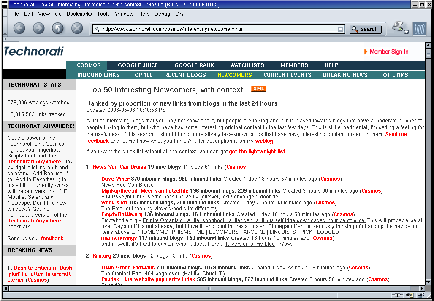Open the CURRENT EVENTS sub-tab

[288, 75]
